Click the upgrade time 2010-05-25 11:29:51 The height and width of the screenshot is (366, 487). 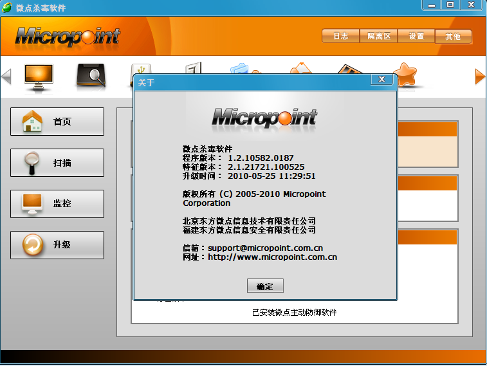(x=271, y=176)
